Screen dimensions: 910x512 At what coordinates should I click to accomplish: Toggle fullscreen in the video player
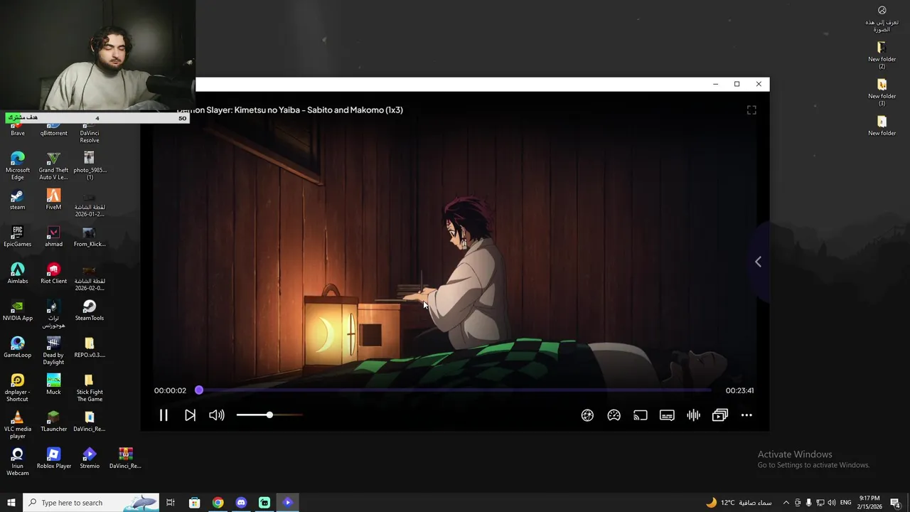pyautogui.click(x=751, y=110)
